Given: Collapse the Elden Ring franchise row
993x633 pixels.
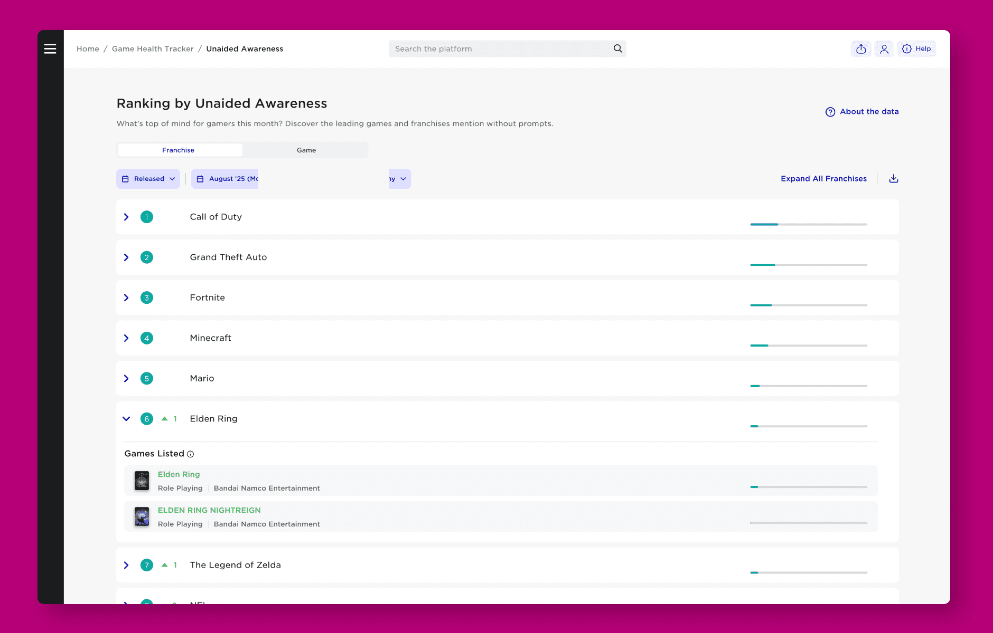Looking at the screenshot, I should [x=126, y=418].
